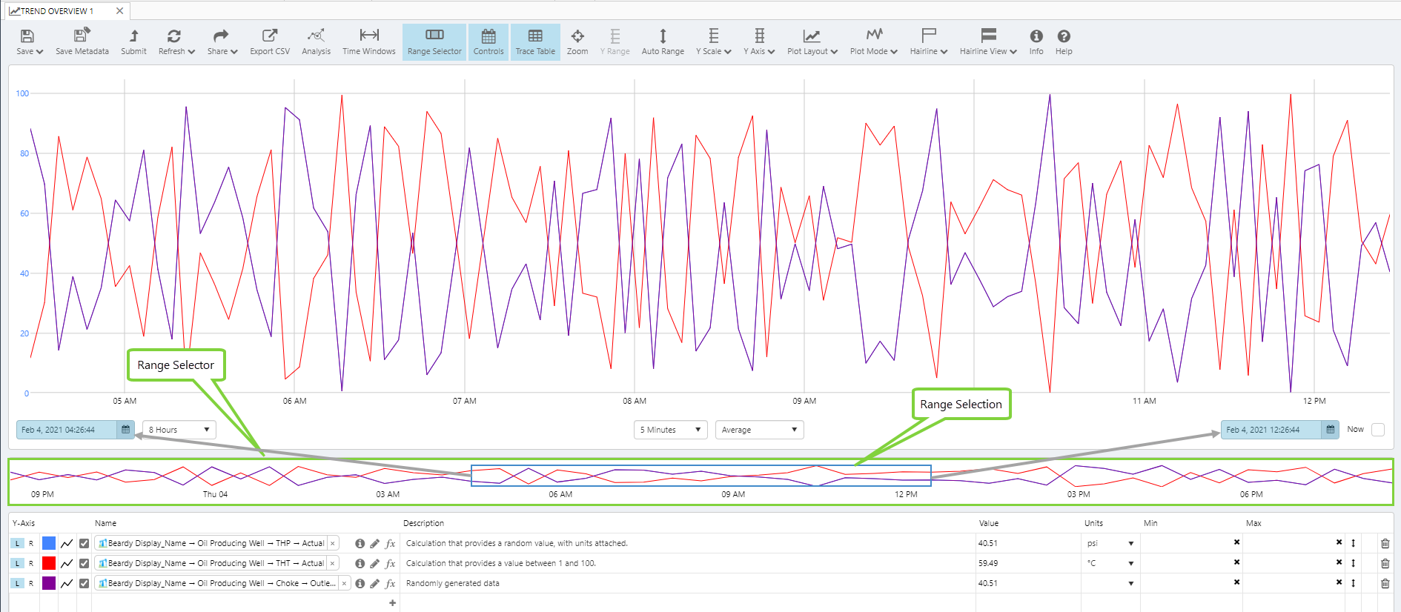Add a new trace with plus button
The width and height of the screenshot is (1401, 612).
392,603
